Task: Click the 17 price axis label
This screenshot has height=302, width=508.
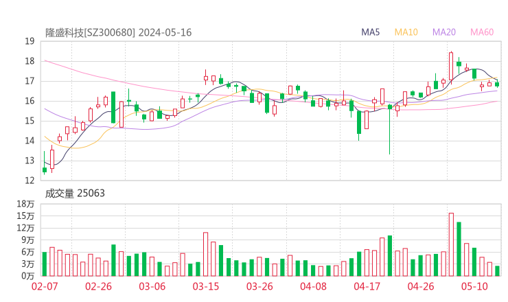Action: (30, 81)
